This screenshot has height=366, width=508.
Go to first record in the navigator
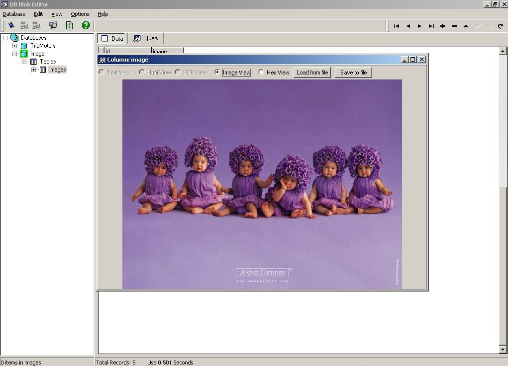pos(396,26)
